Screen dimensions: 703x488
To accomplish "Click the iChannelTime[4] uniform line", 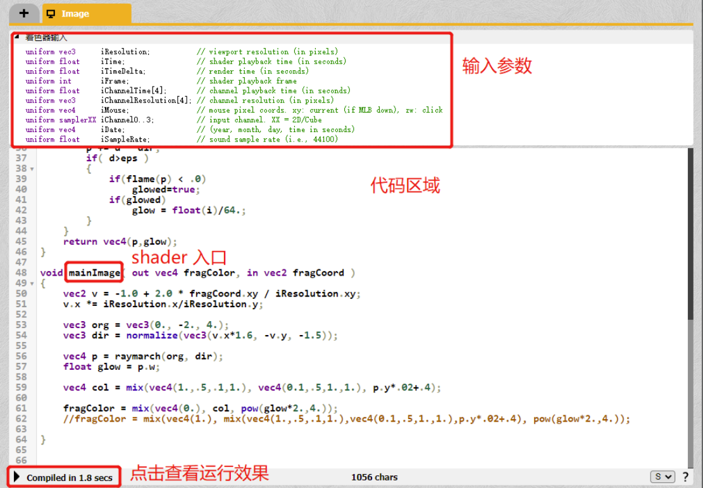I will pos(188,90).
